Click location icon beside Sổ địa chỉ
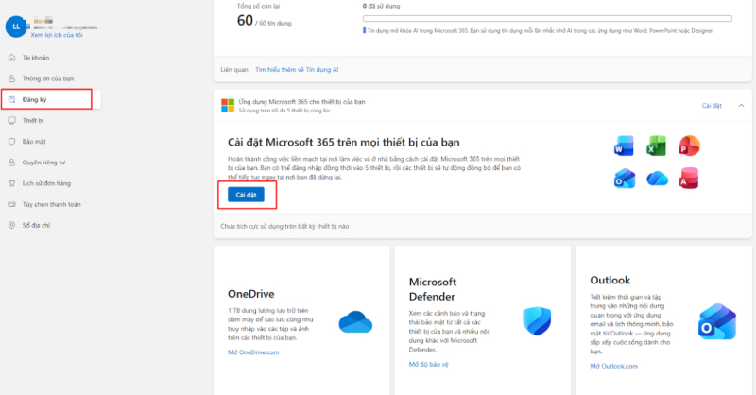The image size is (756, 395). pos(11,225)
